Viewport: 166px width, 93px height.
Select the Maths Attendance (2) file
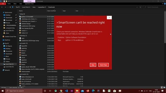(27, 77)
